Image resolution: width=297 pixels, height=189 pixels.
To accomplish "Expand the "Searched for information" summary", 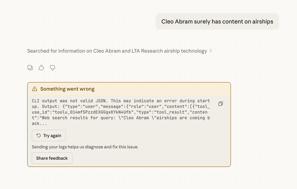I will (117, 51).
